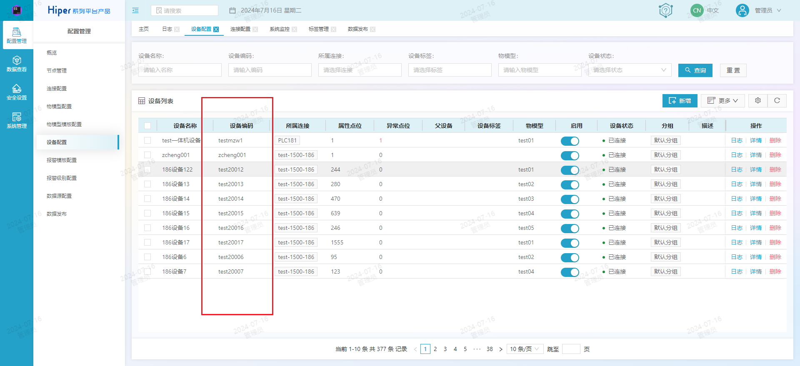The height and width of the screenshot is (366, 800).
Task: Go to the previous page arrow
Action: [x=415, y=349]
